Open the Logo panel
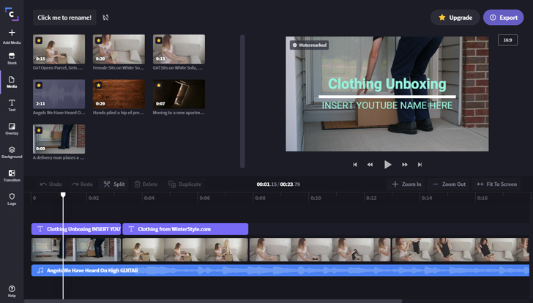This screenshot has width=533, height=303. point(12,198)
